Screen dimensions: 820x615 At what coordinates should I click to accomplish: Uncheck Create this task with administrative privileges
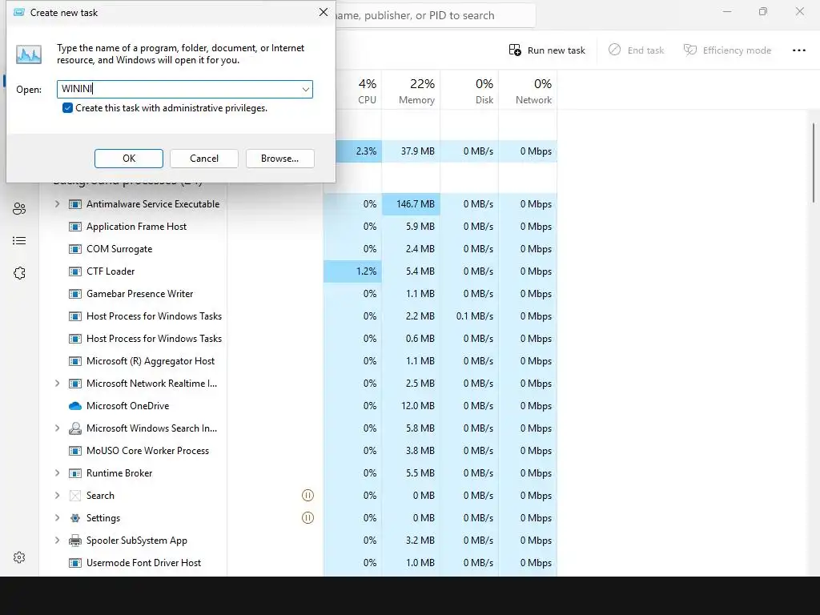click(67, 108)
